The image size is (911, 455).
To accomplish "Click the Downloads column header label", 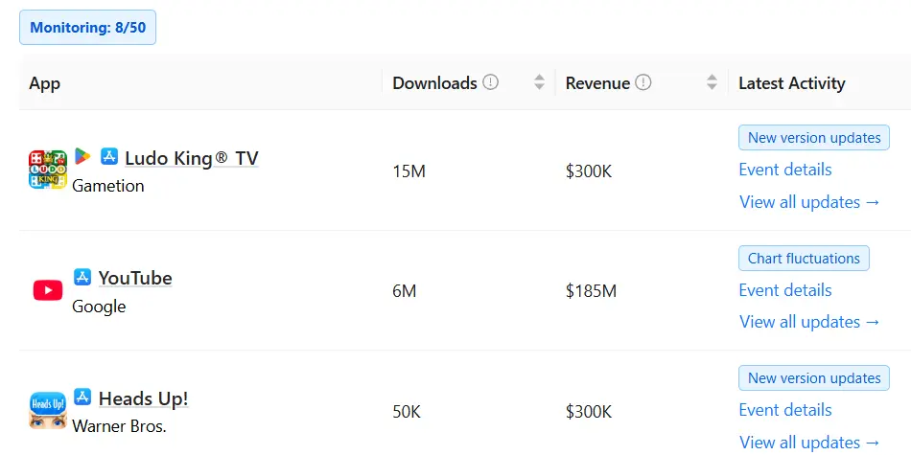I will (x=434, y=83).
